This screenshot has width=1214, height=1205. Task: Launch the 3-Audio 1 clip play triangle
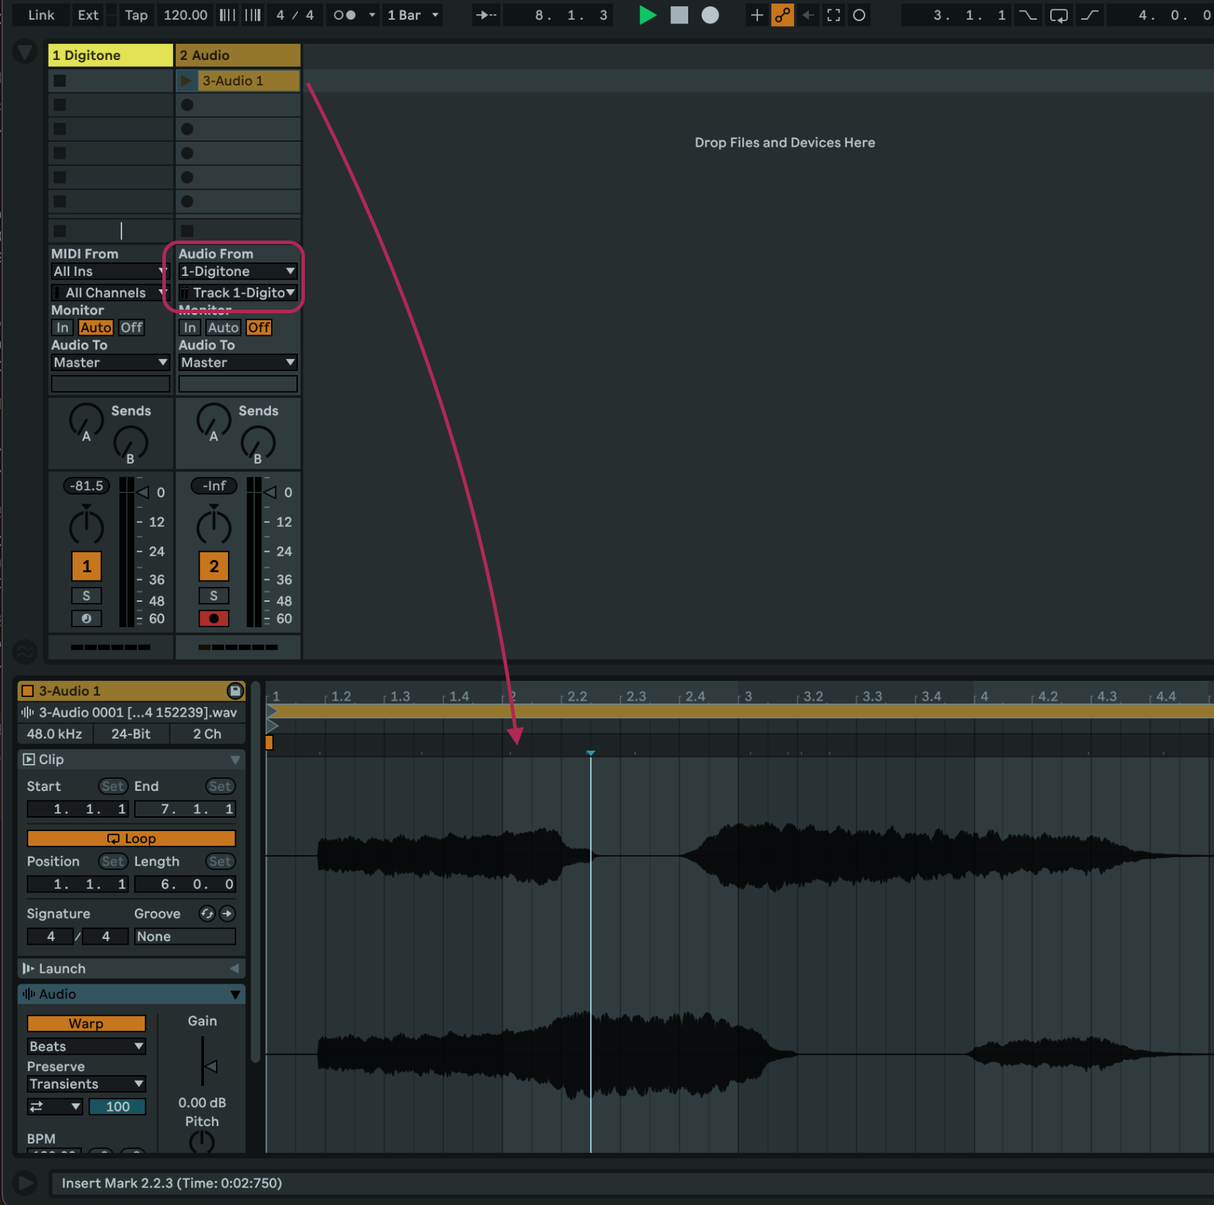[x=186, y=80]
